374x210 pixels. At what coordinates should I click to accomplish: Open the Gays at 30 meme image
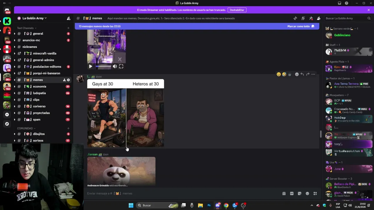pos(126,113)
